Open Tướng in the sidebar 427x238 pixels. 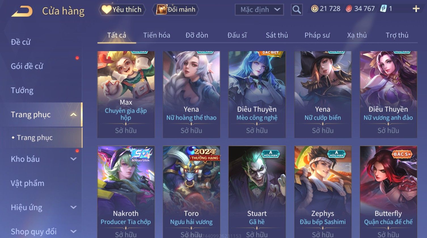click(x=22, y=90)
